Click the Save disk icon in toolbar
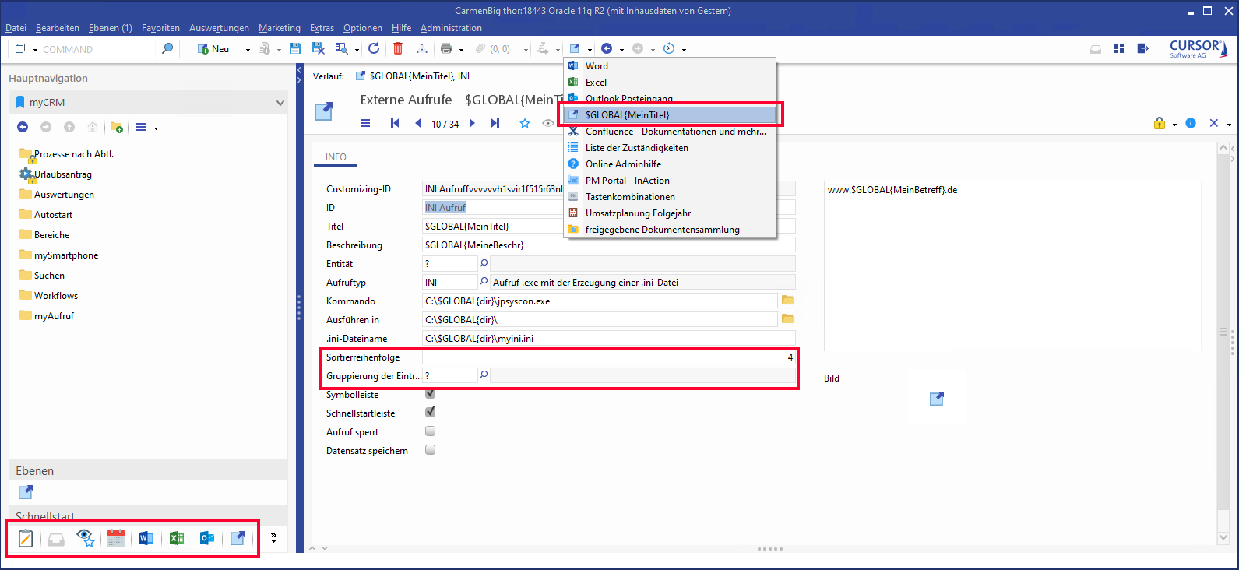This screenshot has width=1239, height=570. point(295,48)
